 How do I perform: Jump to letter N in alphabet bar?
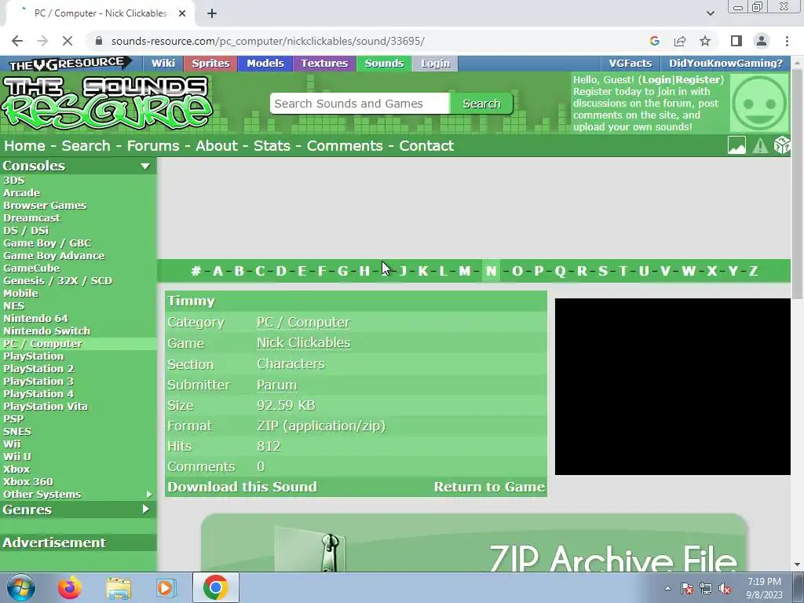click(491, 271)
